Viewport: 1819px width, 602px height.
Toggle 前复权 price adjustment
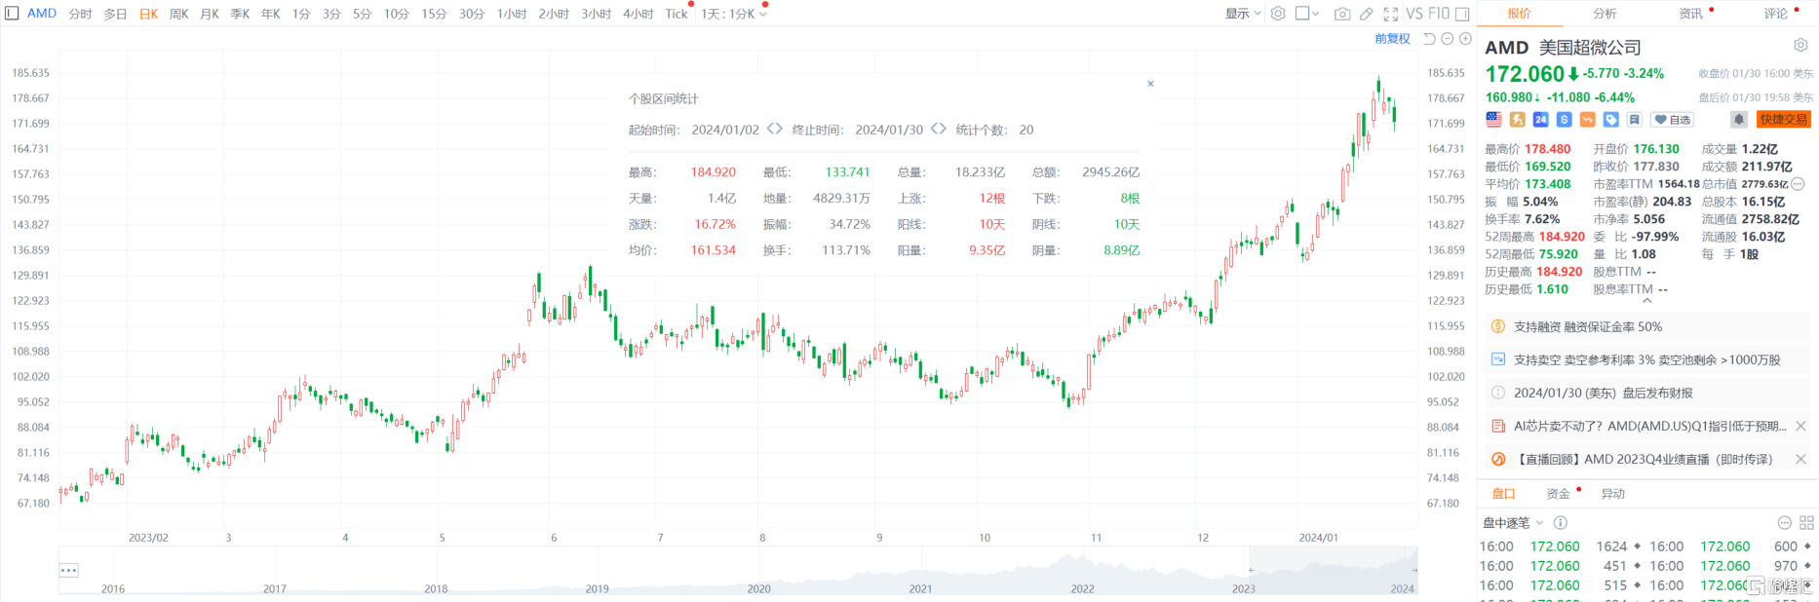[x=1392, y=39]
